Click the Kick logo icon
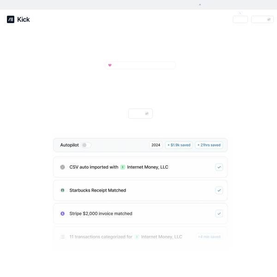Viewport: 277px width, 277px height. click(11, 19)
